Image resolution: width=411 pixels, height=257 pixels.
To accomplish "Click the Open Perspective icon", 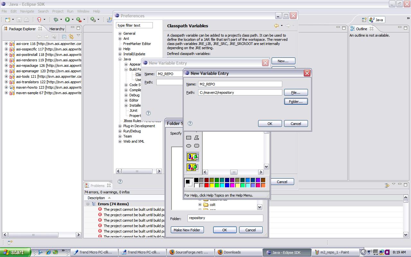I will 364,20.
